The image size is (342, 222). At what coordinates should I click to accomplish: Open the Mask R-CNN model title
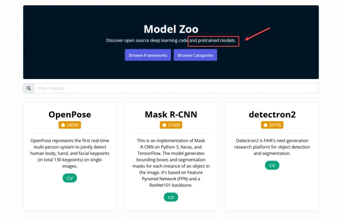coord(171,115)
